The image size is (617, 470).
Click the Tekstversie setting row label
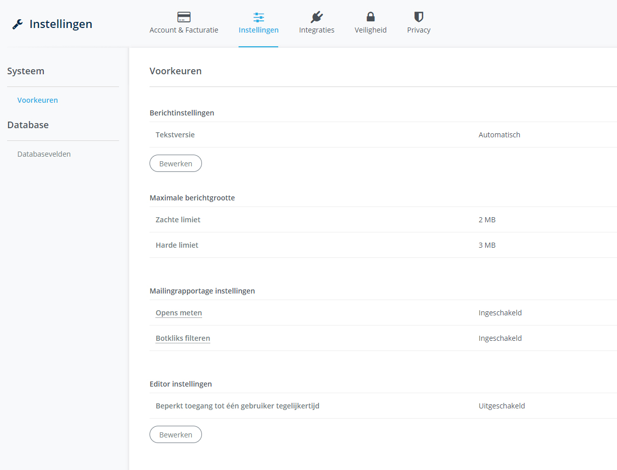[175, 135]
